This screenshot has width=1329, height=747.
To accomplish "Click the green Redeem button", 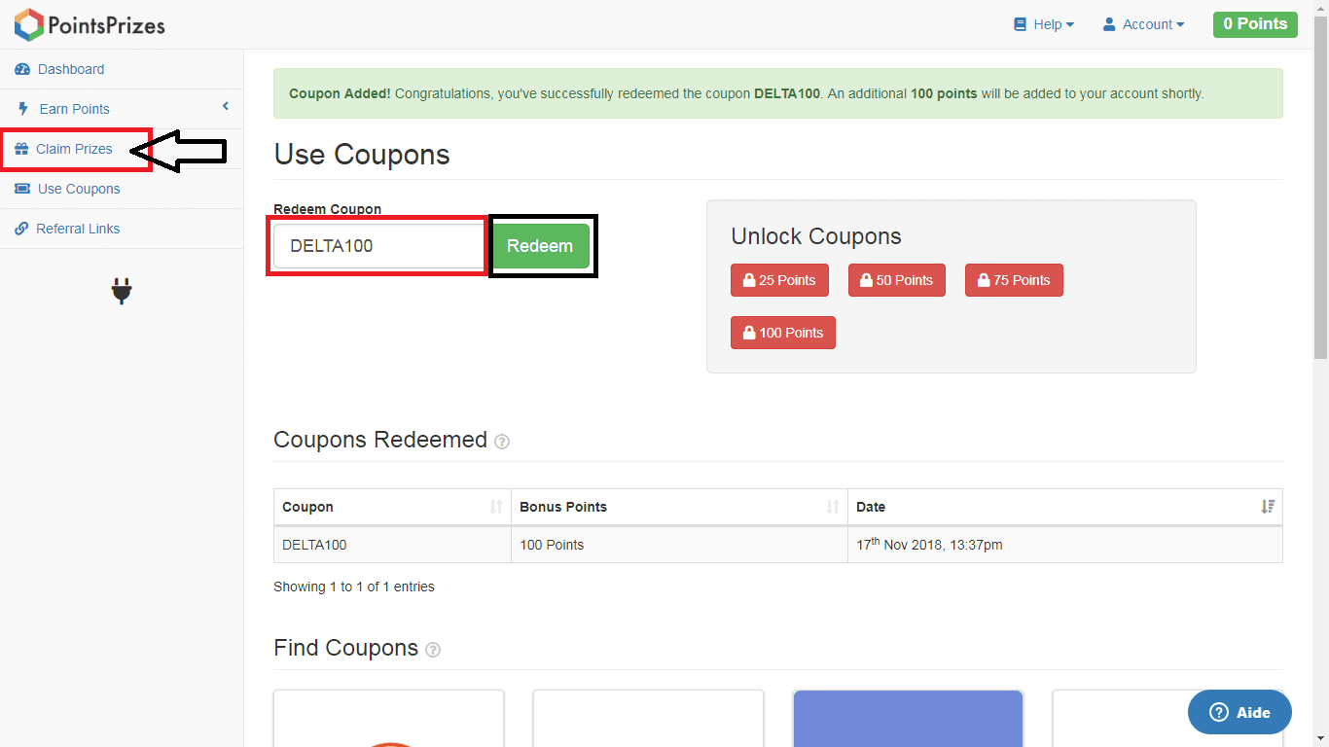I will click(540, 246).
